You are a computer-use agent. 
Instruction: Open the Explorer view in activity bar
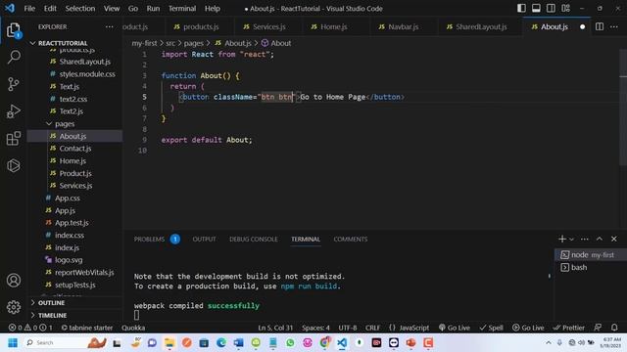13,30
